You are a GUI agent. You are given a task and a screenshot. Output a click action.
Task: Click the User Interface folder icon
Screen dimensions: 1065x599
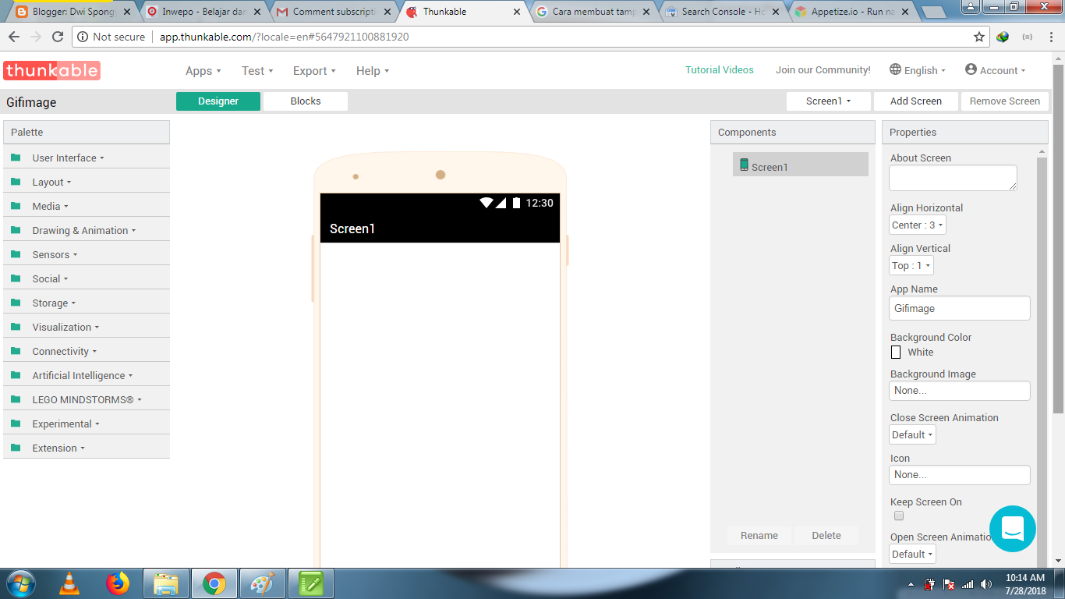click(x=16, y=158)
